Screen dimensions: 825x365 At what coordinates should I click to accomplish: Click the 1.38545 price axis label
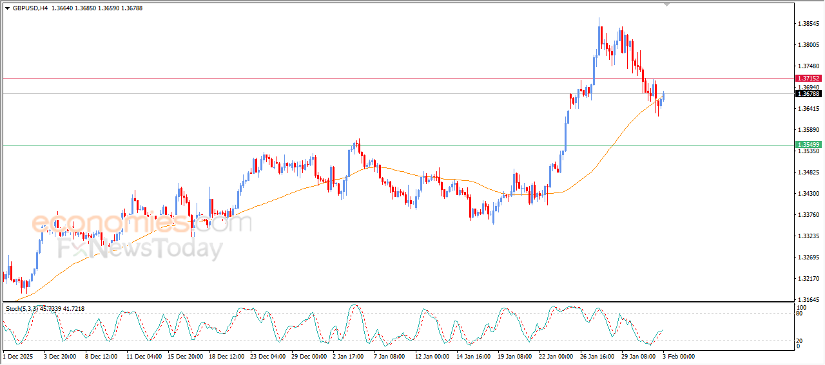click(x=808, y=24)
